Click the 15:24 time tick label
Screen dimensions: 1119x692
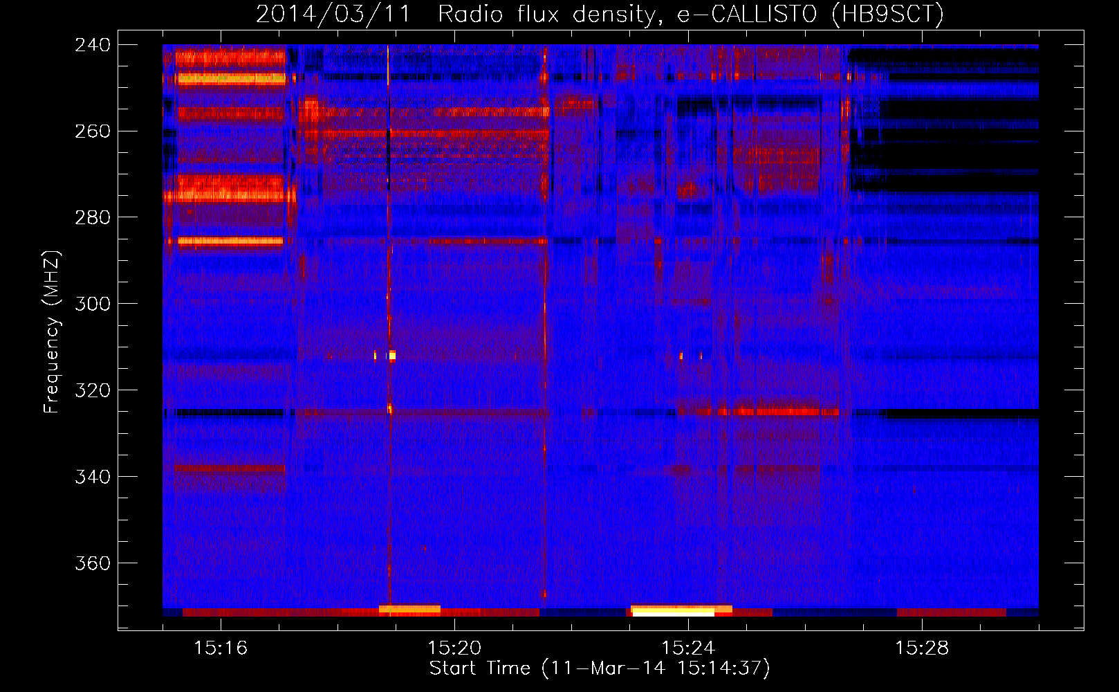point(688,648)
